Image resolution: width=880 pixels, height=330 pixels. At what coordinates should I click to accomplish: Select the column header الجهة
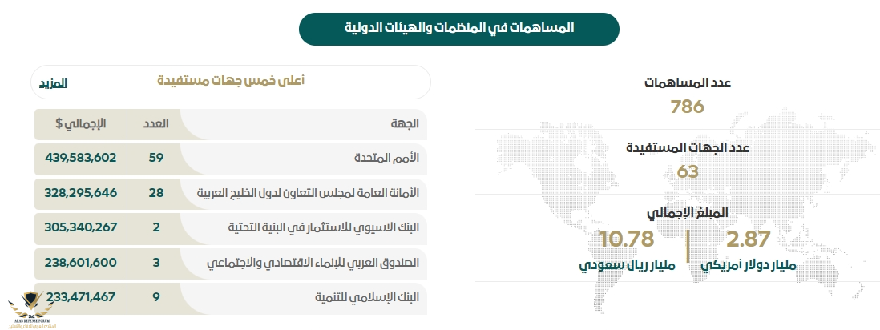coord(406,124)
